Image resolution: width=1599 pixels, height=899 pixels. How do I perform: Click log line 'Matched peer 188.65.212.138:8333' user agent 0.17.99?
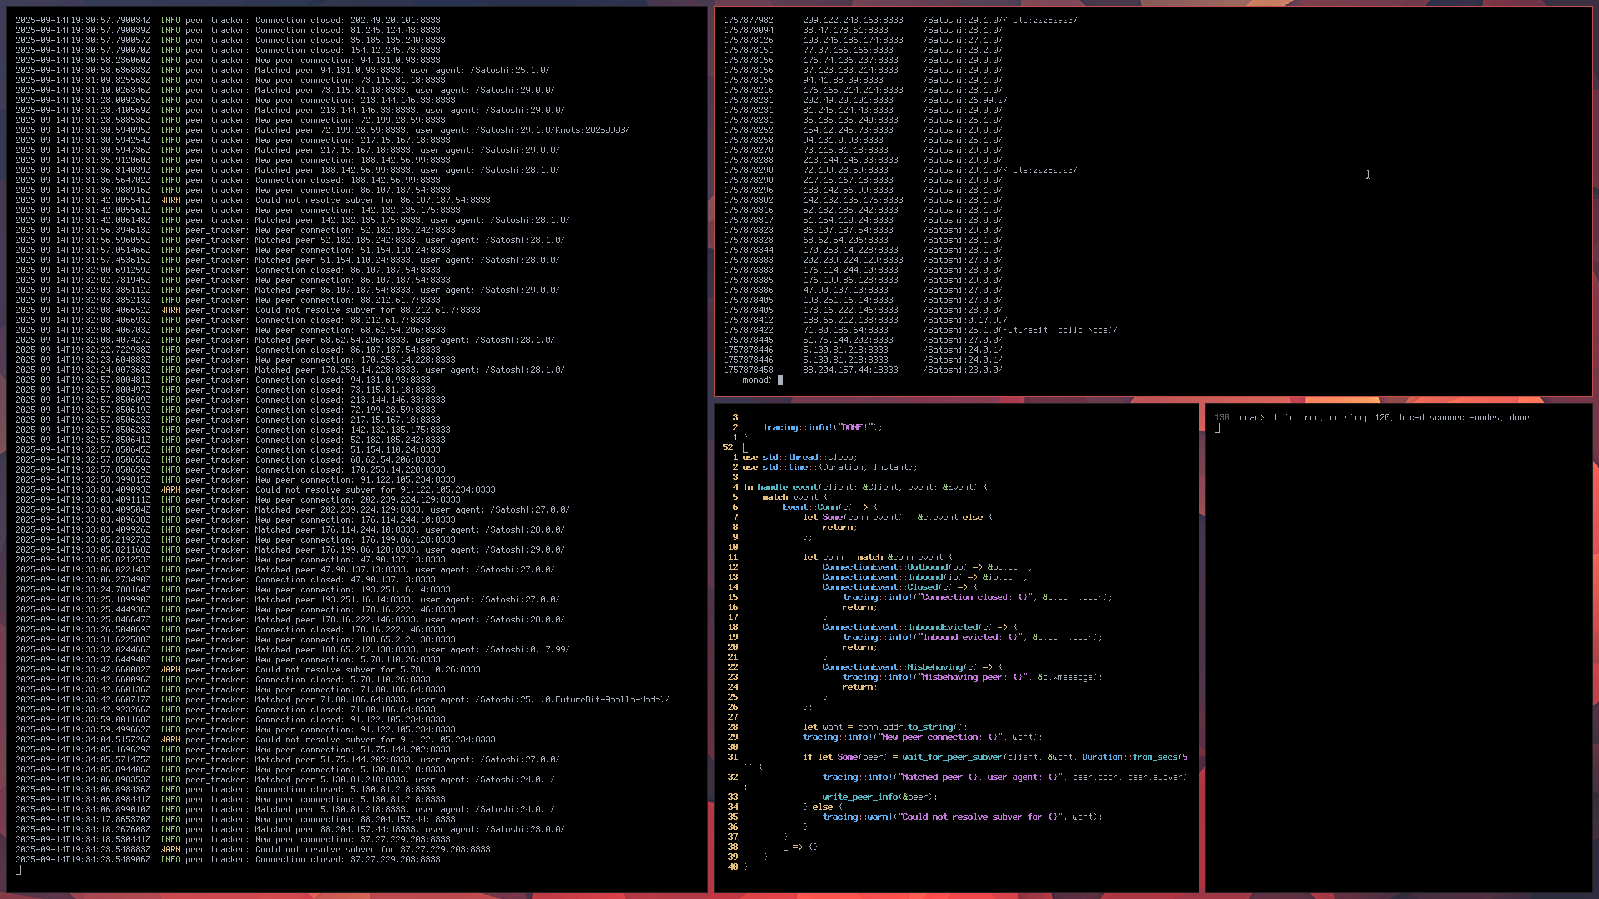[292, 649]
